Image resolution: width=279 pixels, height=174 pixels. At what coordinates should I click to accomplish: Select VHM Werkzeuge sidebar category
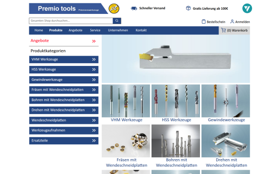click(64, 59)
